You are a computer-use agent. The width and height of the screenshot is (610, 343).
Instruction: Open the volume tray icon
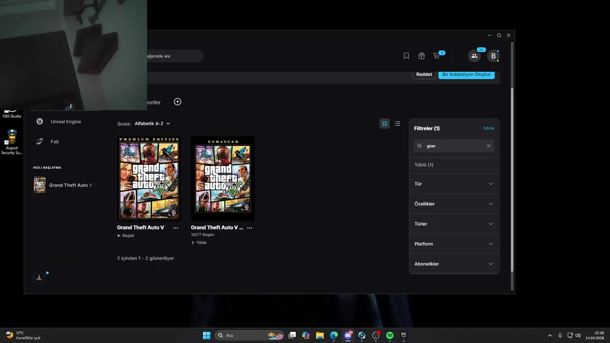pyautogui.click(x=578, y=335)
